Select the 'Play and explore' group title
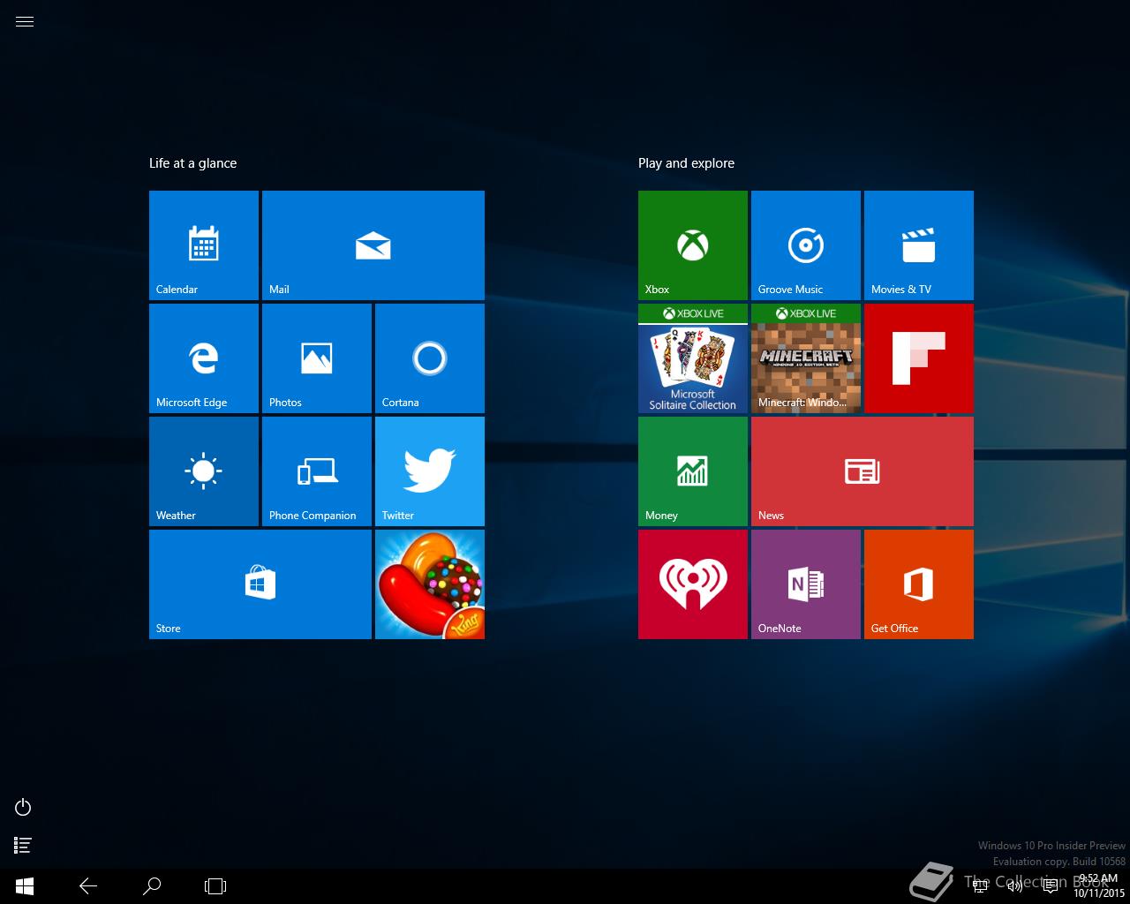Image resolution: width=1130 pixels, height=904 pixels. (686, 163)
